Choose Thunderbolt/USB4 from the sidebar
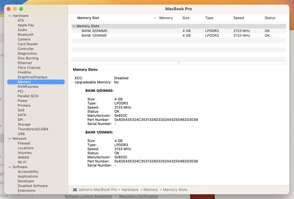 tap(33, 129)
